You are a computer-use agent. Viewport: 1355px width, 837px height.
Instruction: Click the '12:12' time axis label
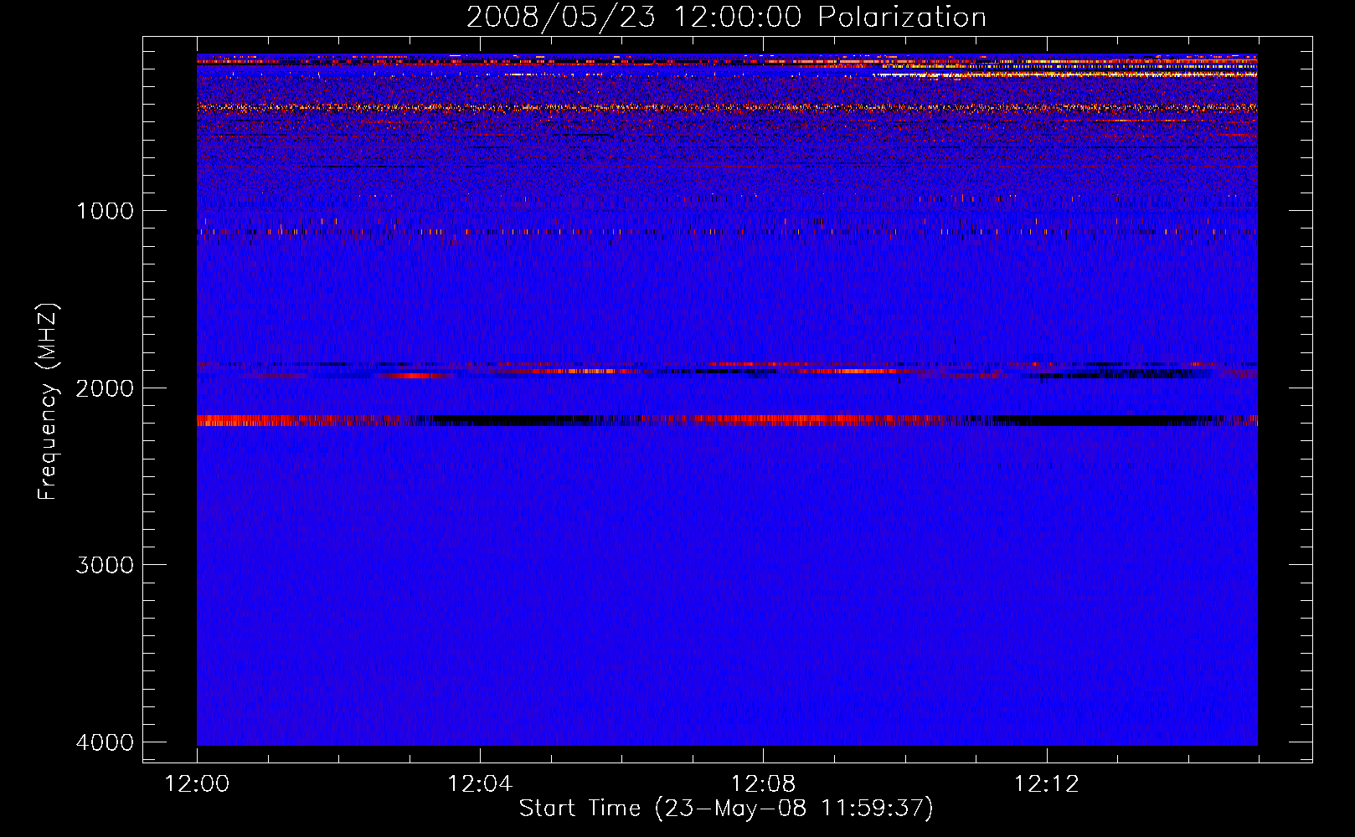(1047, 783)
